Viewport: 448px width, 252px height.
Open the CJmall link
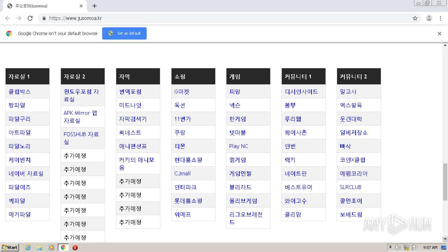click(x=182, y=173)
